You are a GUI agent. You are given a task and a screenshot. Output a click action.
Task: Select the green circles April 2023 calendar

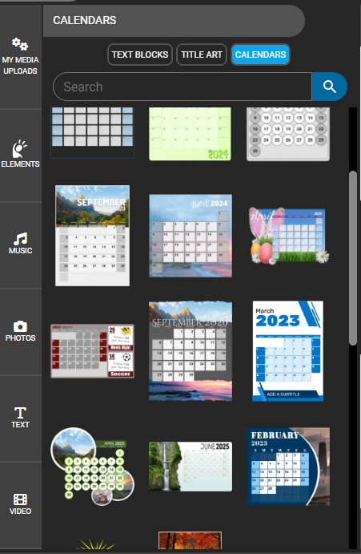coord(93,467)
